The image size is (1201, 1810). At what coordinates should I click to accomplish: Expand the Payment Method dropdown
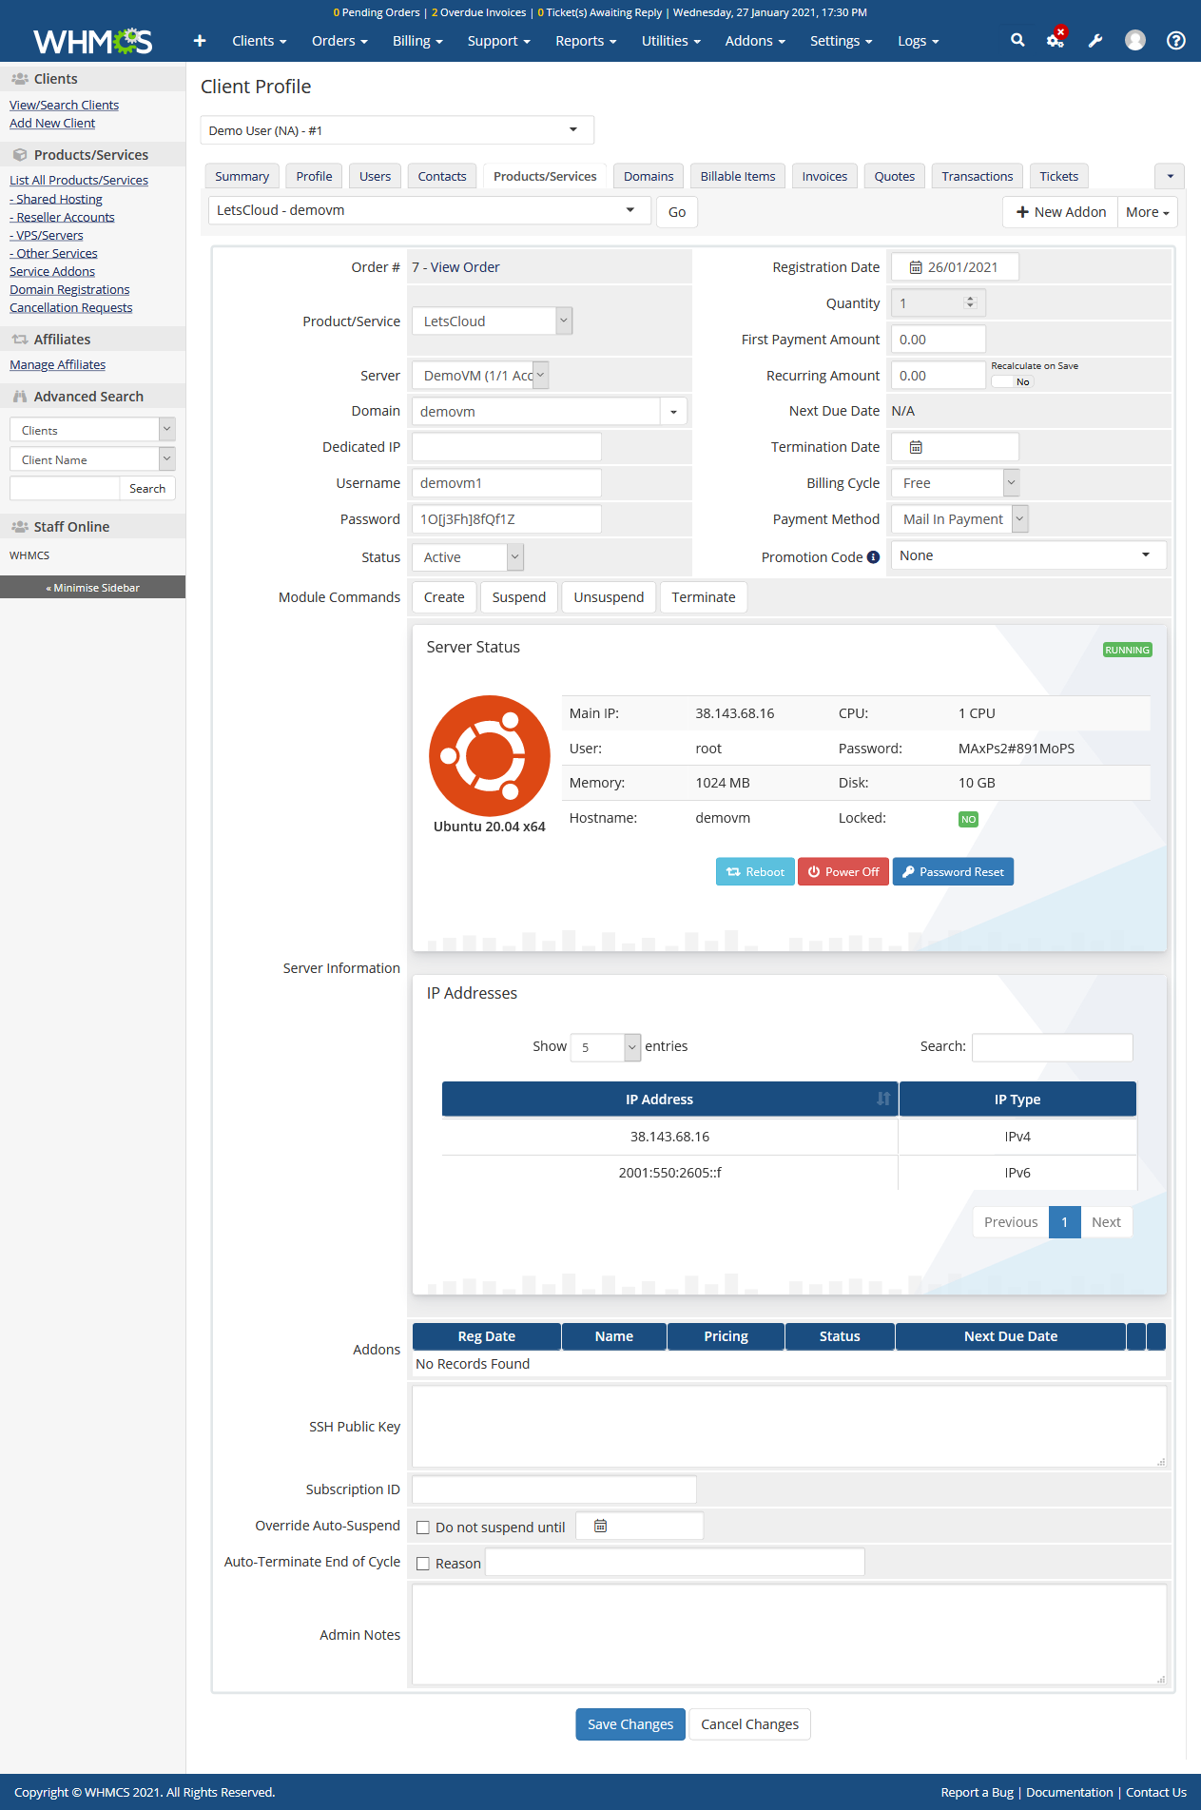tap(960, 519)
